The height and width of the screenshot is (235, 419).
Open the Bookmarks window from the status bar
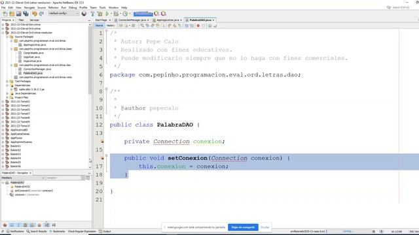pos(57,231)
